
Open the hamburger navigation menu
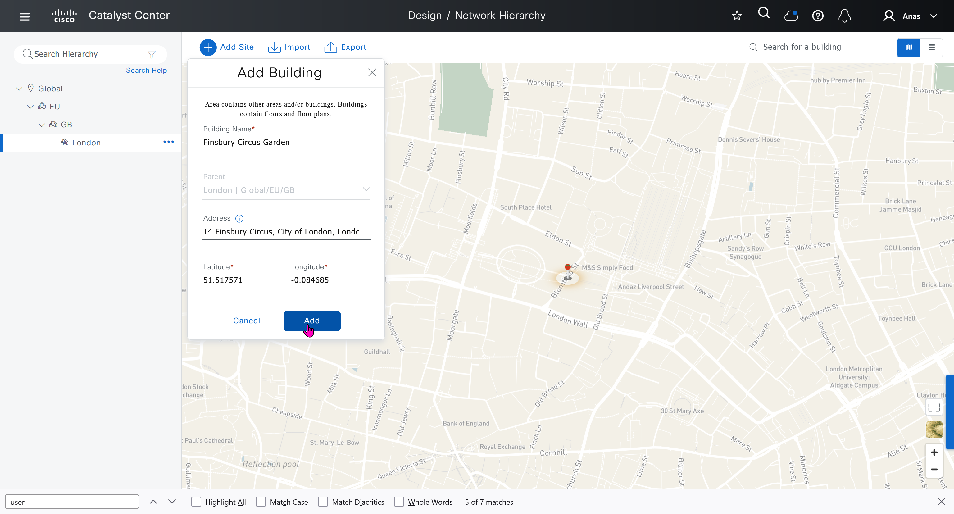tap(25, 16)
